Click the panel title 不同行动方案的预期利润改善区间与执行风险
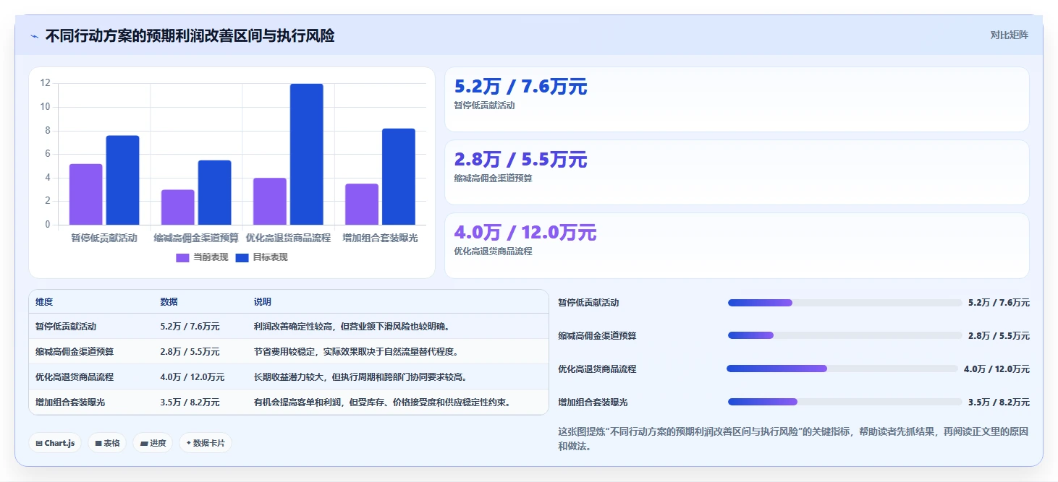 tap(190, 35)
